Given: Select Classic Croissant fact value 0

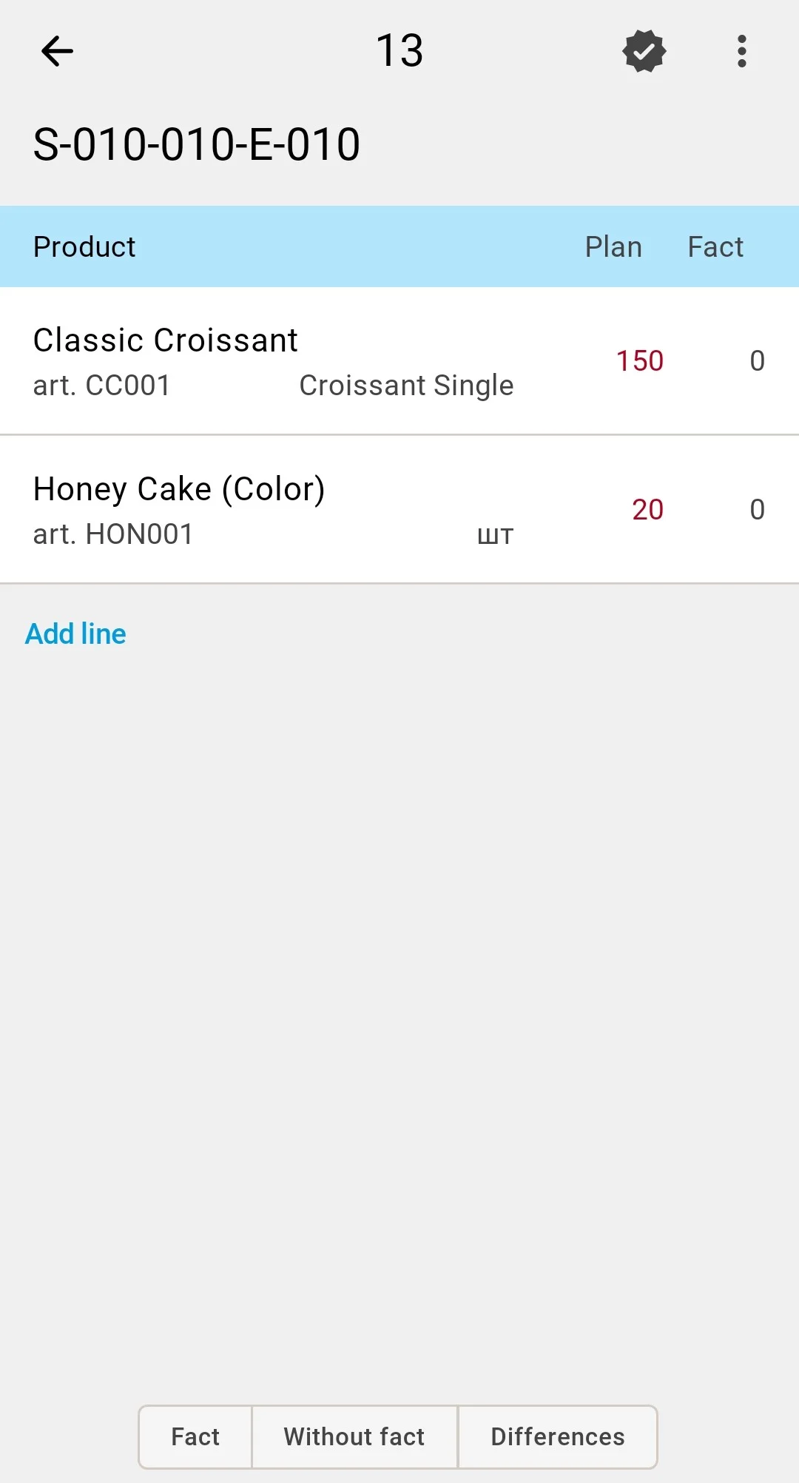Looking at the screenshot, I should (757, 361).
